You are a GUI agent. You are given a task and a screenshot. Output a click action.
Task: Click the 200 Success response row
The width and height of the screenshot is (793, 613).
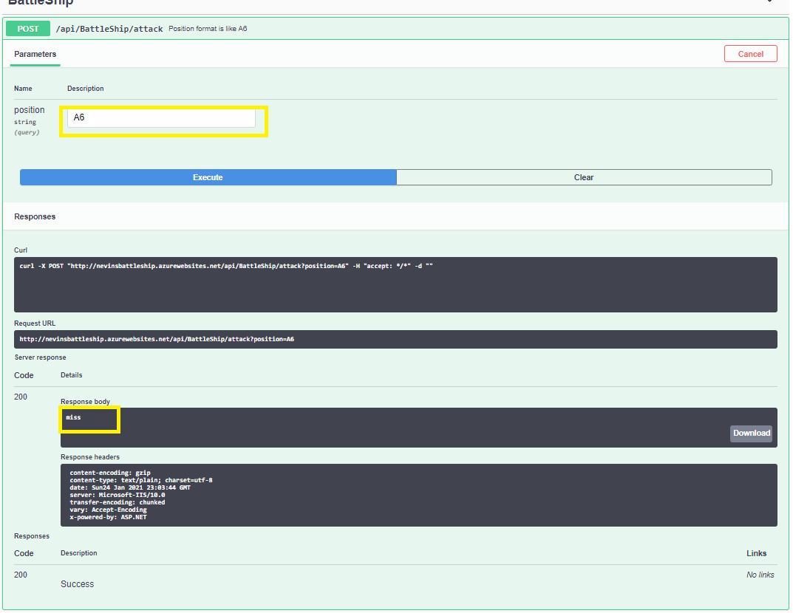point(77,583)
